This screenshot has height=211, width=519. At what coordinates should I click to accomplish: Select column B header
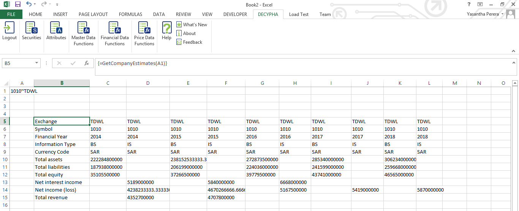(x=62, y=83)
